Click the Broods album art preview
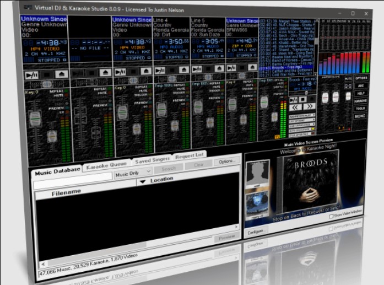The width and height of the screenshot is (384, 285). click(310, 182)
